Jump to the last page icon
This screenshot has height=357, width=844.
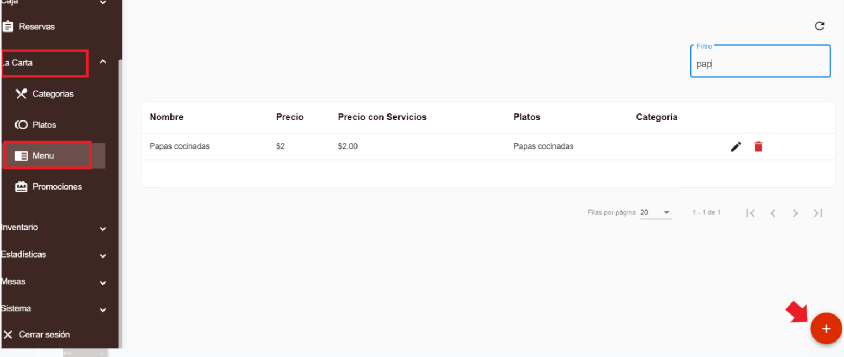[818, 213]
